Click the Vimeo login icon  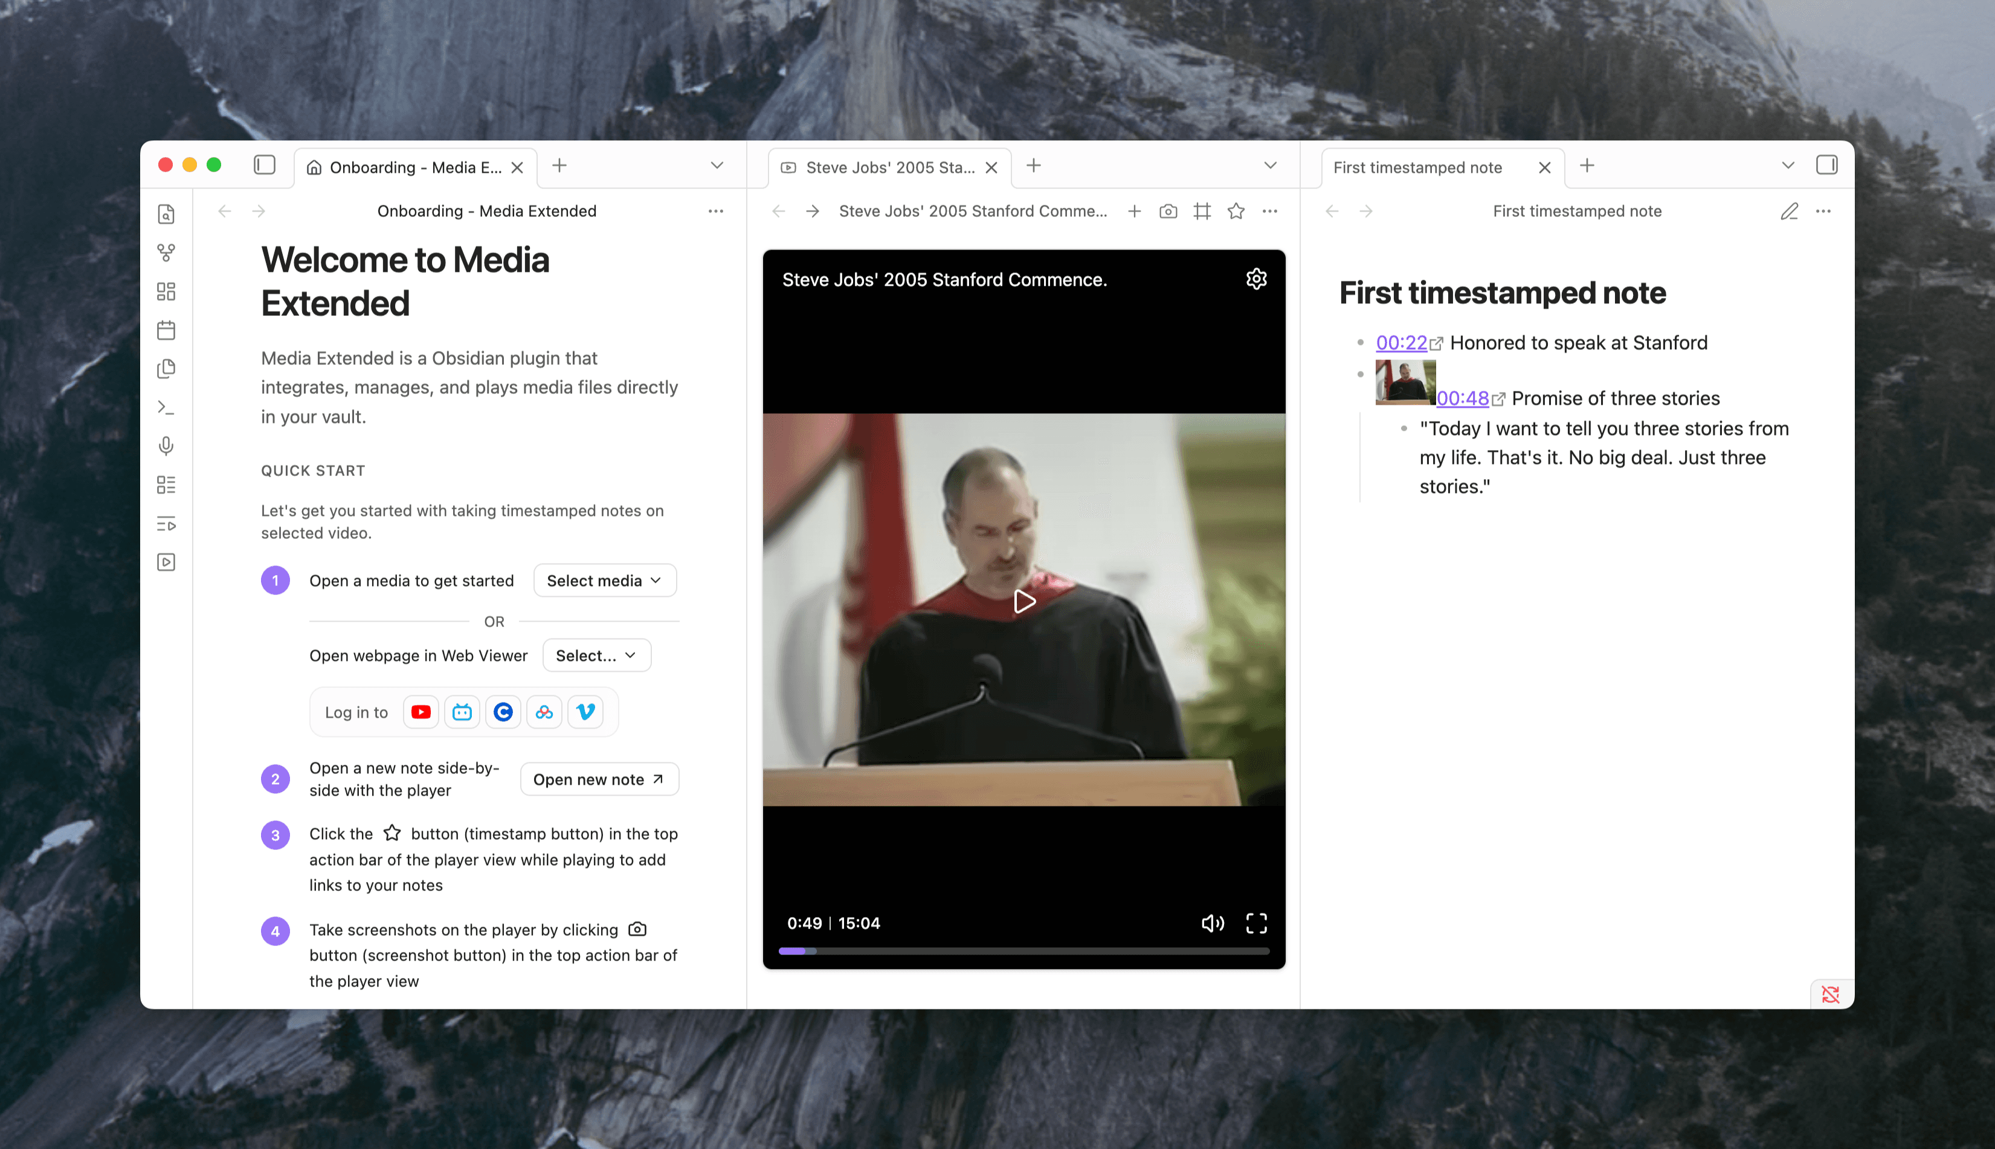pos(585,712)
